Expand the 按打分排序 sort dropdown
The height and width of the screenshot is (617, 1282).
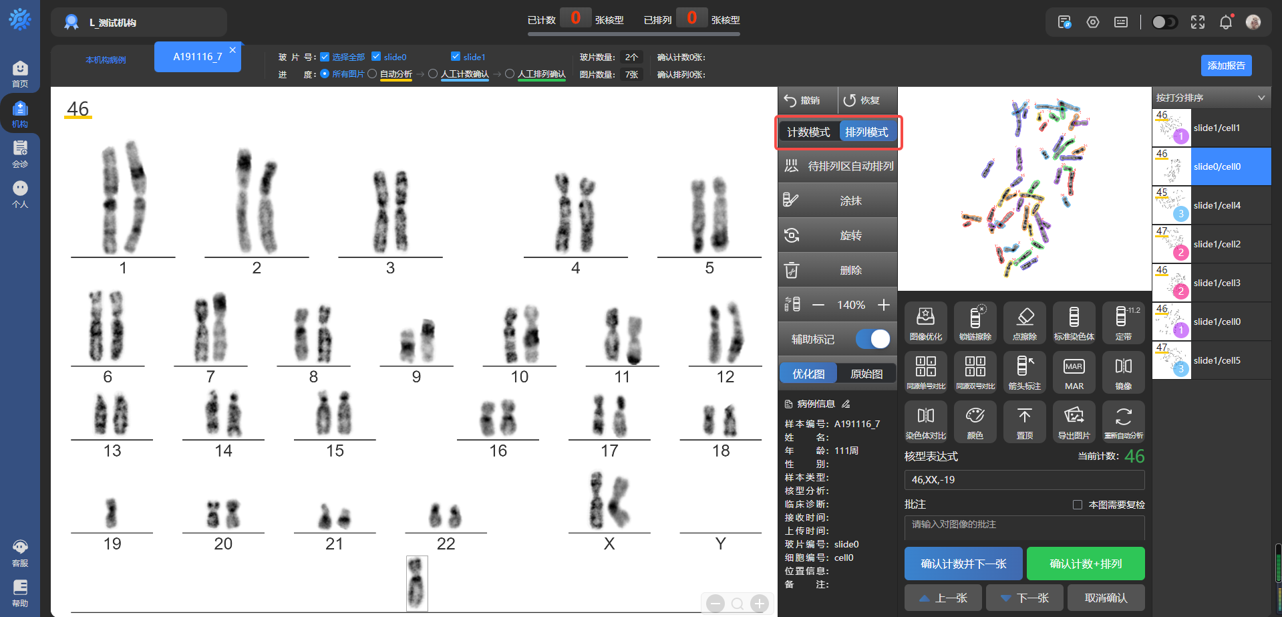point(1261,98)
